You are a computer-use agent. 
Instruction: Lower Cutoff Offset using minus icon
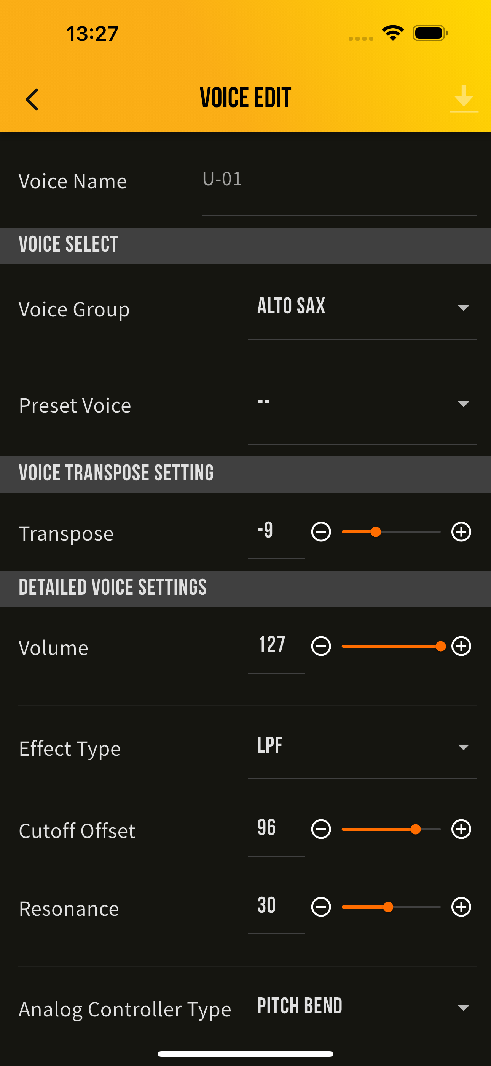tap(321, 829)
